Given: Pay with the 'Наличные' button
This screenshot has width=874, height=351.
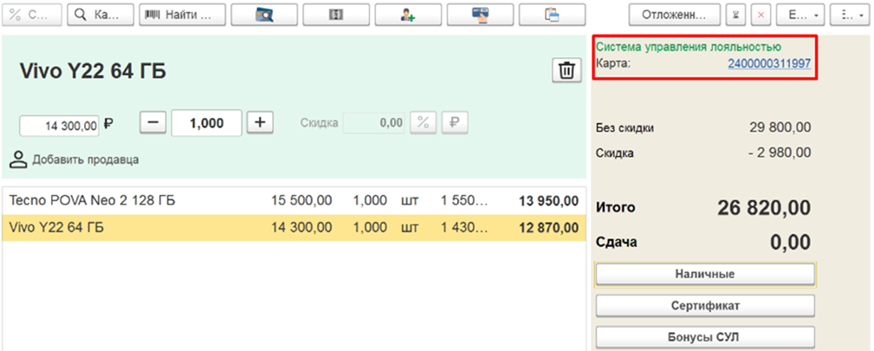Looking at the screenshot, I should click(705, 274).
